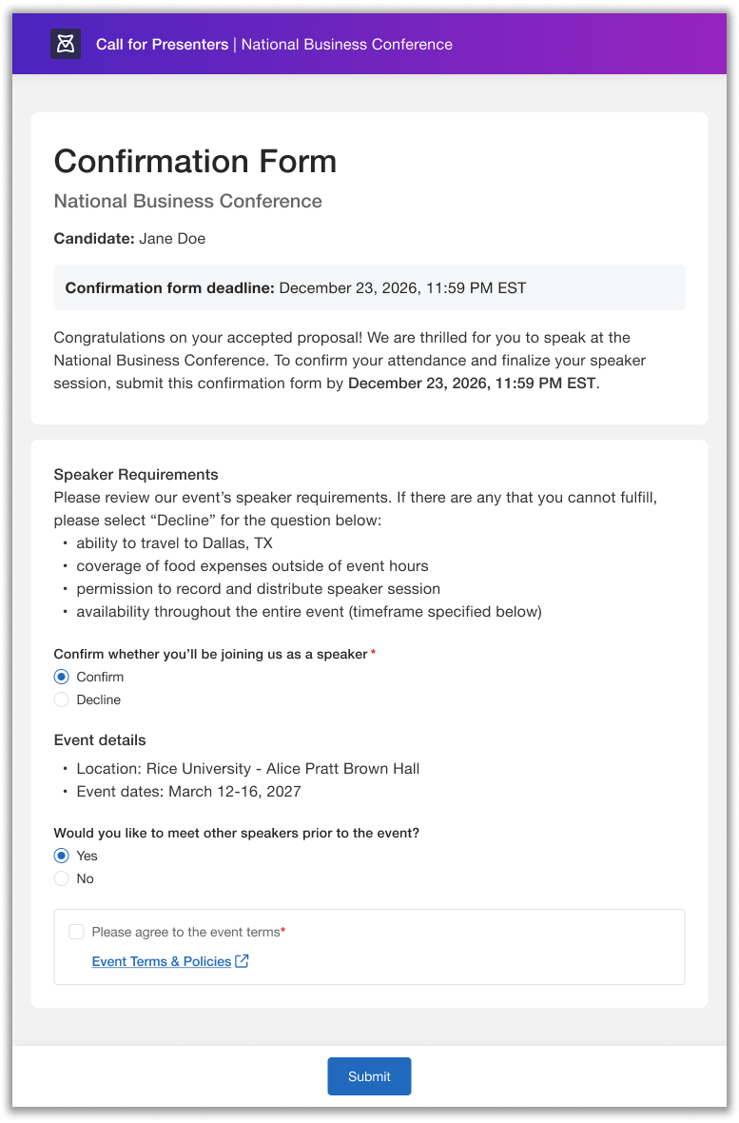Click the Event details heading
This screenshot has height=1123, width=739.
(x=100, y=739)
